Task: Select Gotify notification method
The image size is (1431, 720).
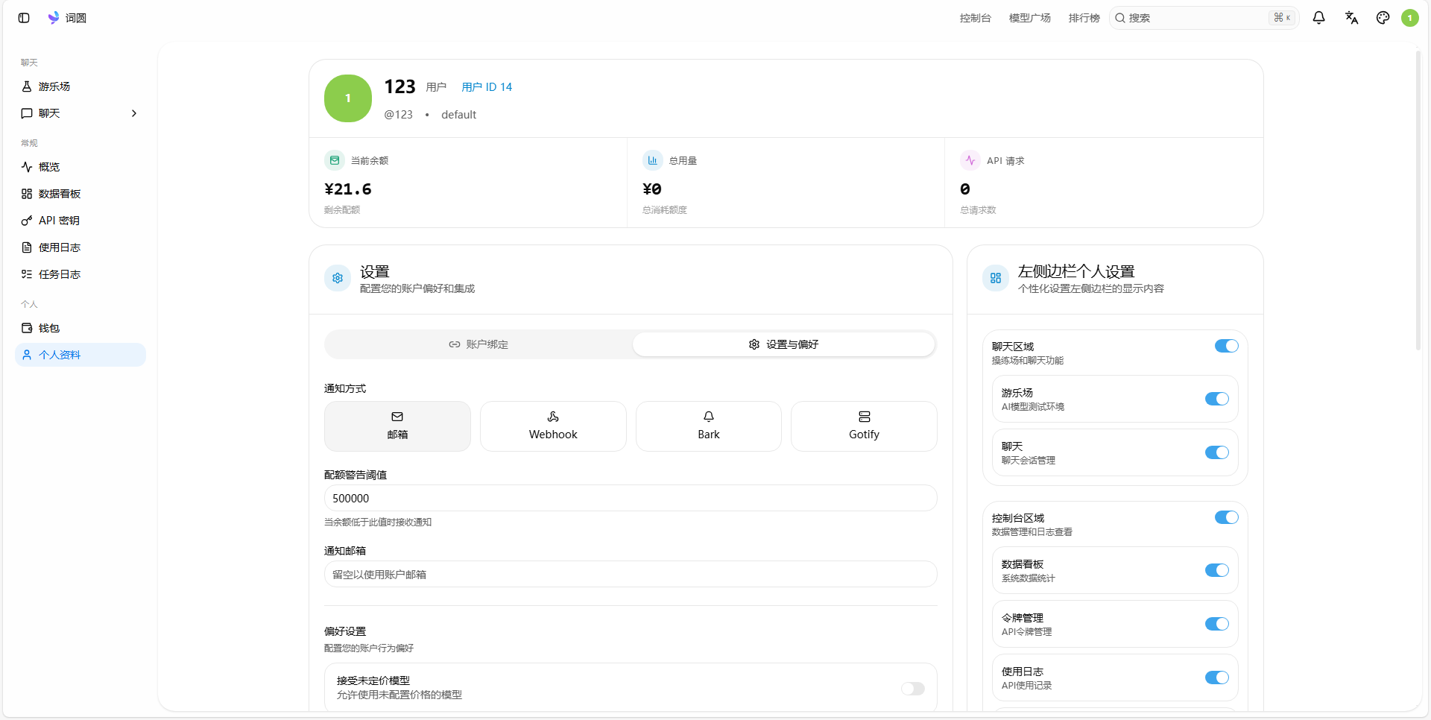Action: (x=864, y=426)
